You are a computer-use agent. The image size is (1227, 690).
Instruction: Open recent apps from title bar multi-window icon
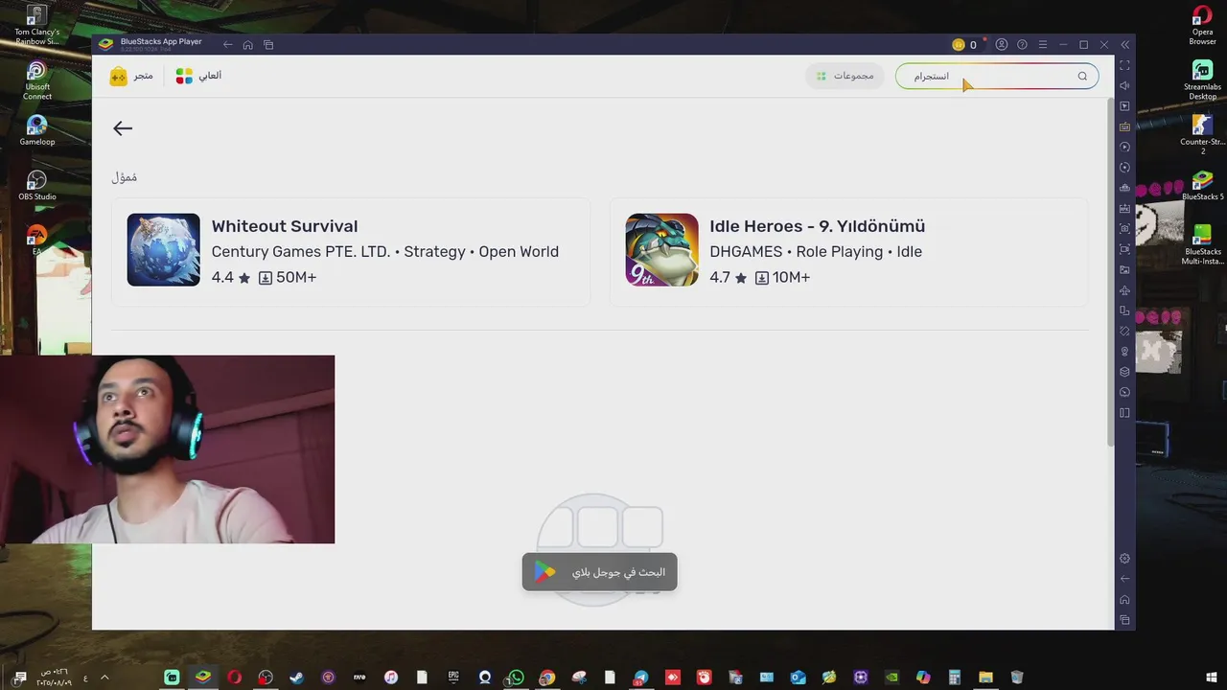coord(268,45)
